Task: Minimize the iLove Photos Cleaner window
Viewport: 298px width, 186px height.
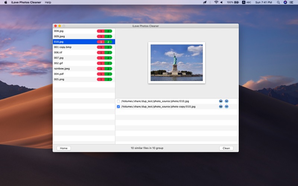Action: [x=60, y=26]
